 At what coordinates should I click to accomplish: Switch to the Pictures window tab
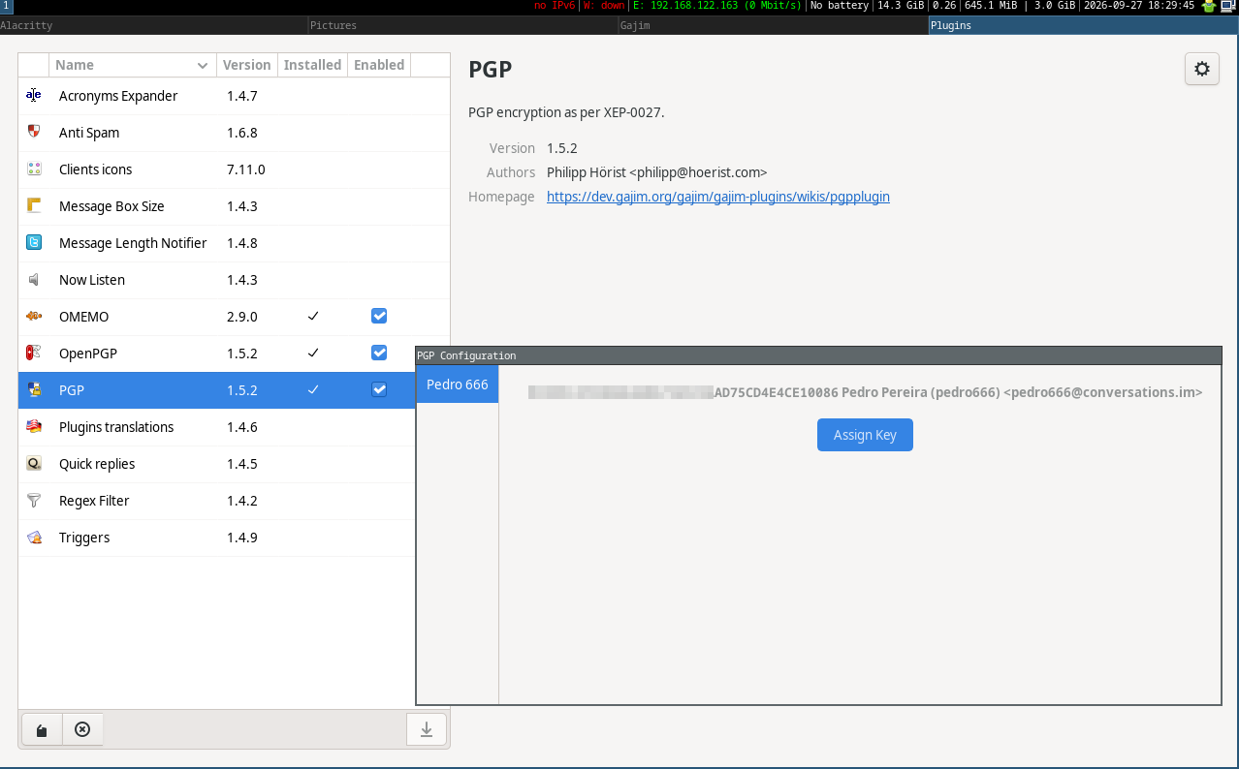(x=463, y=25)
